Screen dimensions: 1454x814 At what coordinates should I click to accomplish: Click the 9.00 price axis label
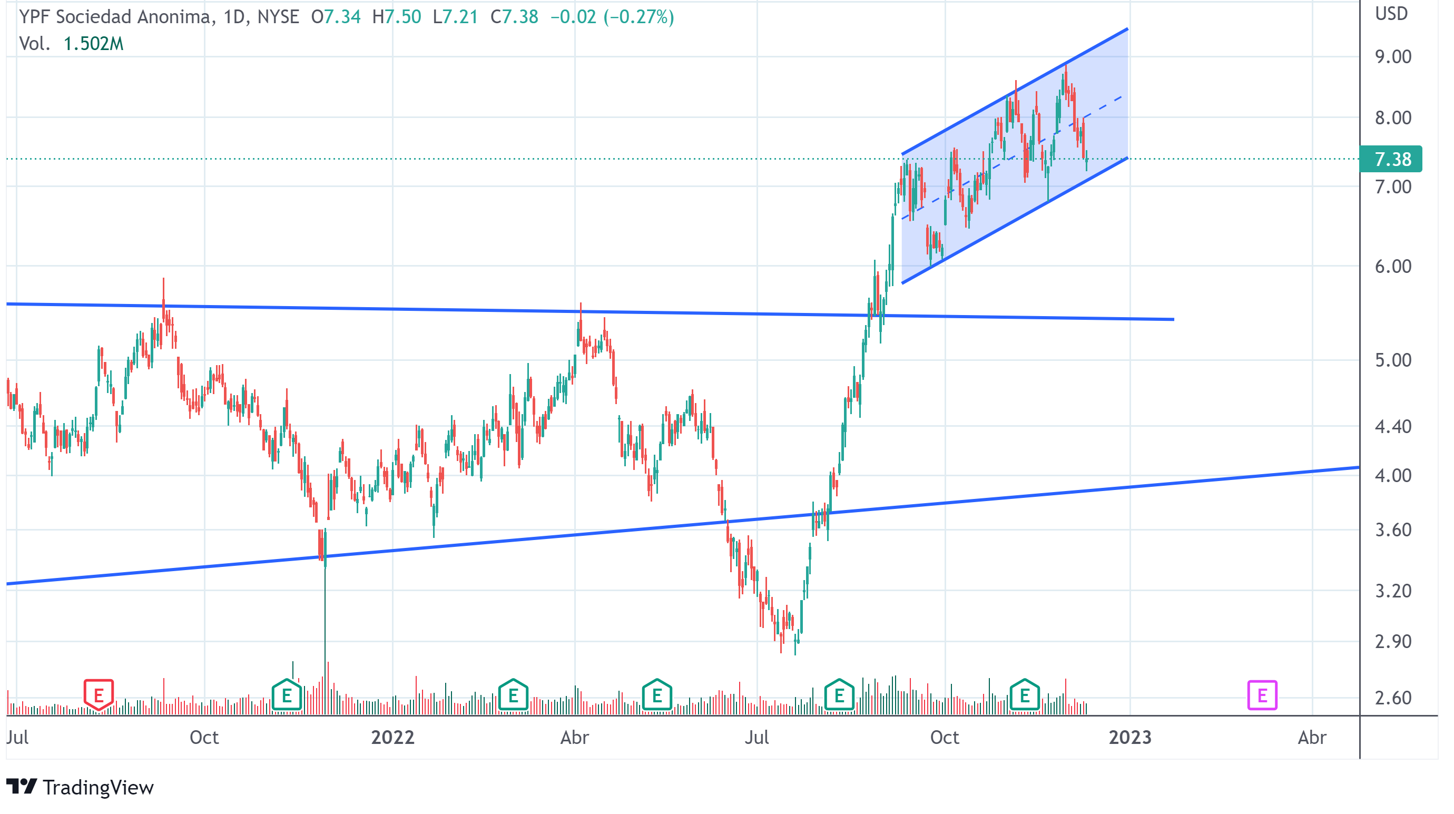tap(1393, 57)
